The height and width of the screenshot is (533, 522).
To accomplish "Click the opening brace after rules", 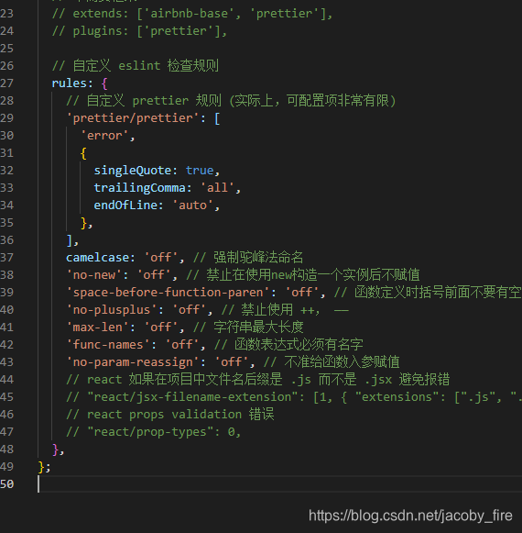I will [104, 83].
